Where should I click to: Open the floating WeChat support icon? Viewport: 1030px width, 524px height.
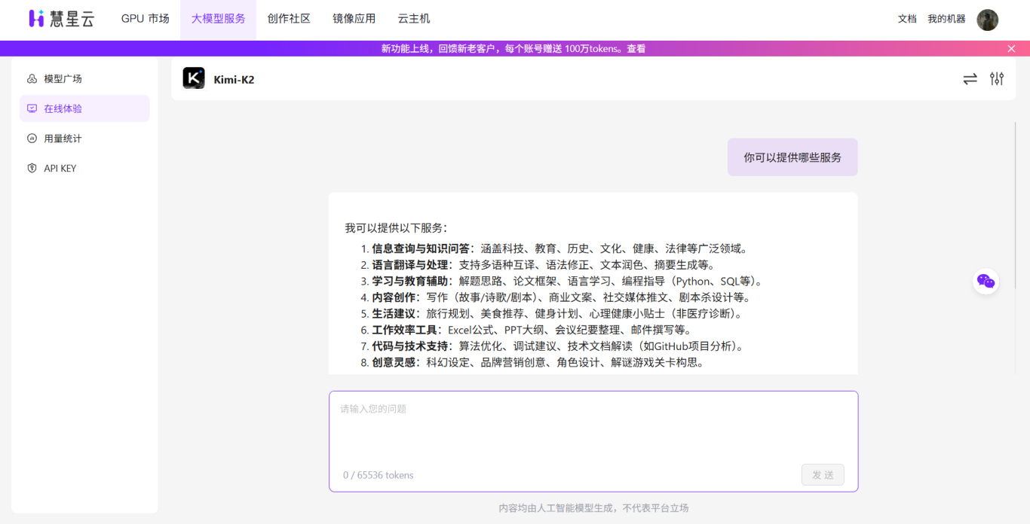pyautogui.click(x=986, y=282)
